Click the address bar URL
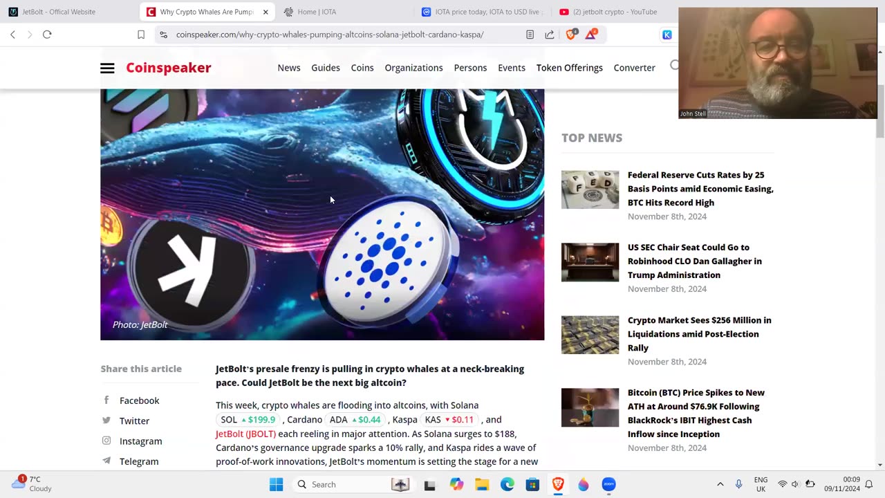Image resolution: width=885 pixels, height=498 pixels. pyautogui.click(x=330, y=35)
